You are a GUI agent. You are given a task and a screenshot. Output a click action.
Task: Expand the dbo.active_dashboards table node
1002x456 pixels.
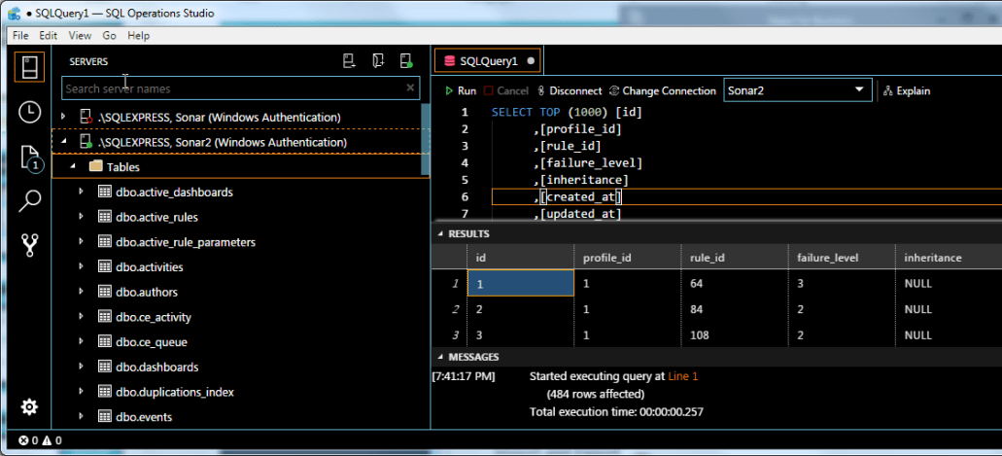pyautogui.click(x=82, y=193)
